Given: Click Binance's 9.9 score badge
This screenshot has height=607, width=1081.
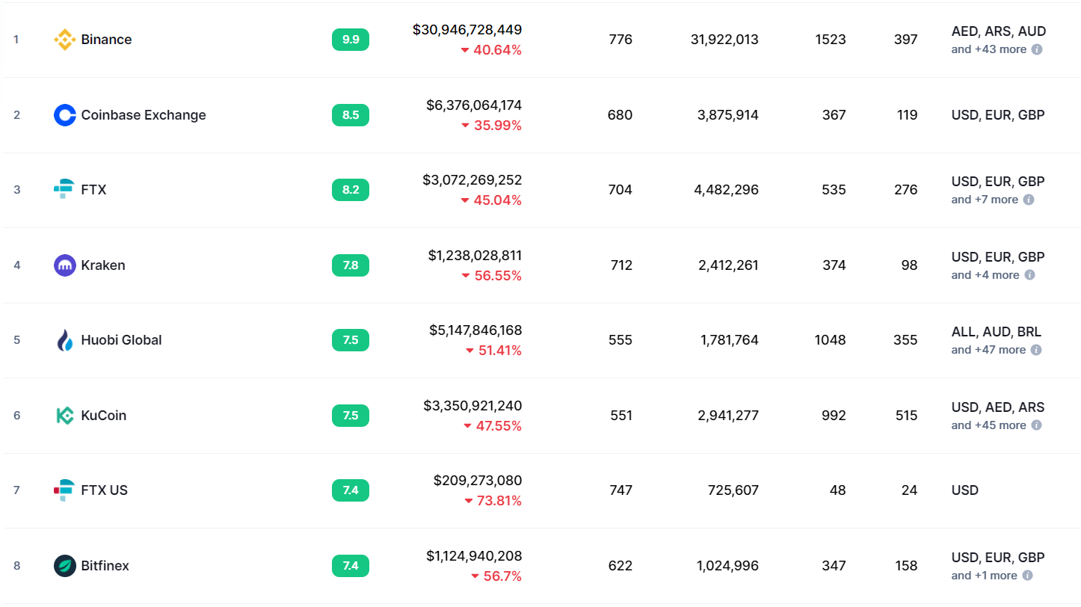Looking at the screenshot, I should (351, 40).
